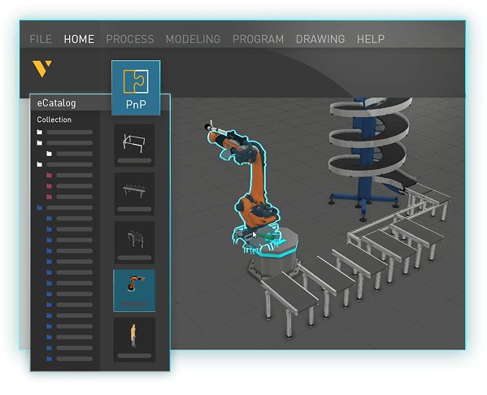
Task: Click the yellow V application logo
Action: (42, 68)
